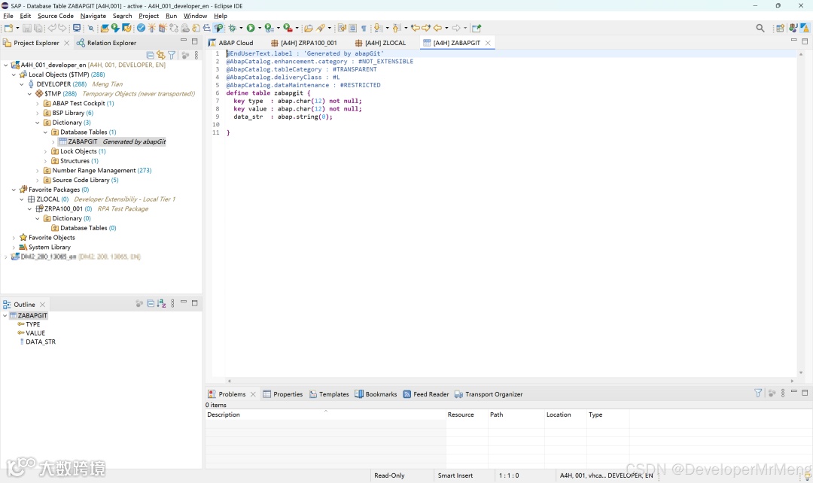The image size is (813, 483).
Task: Open the Problems view three-dot menu
Action: [783, 393]
